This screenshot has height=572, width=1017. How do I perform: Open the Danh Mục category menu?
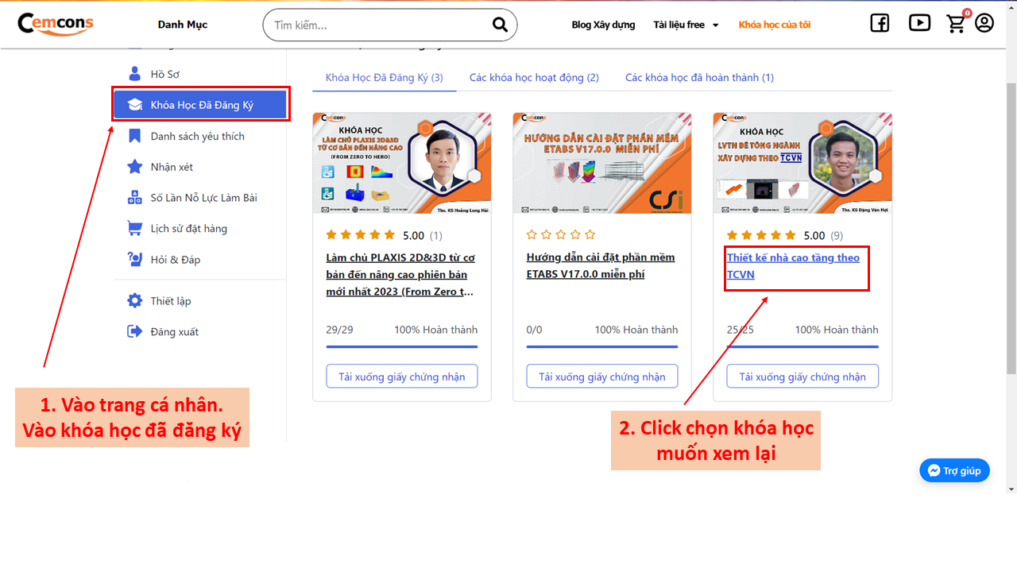pyautogui.click(x=183, y=25)
